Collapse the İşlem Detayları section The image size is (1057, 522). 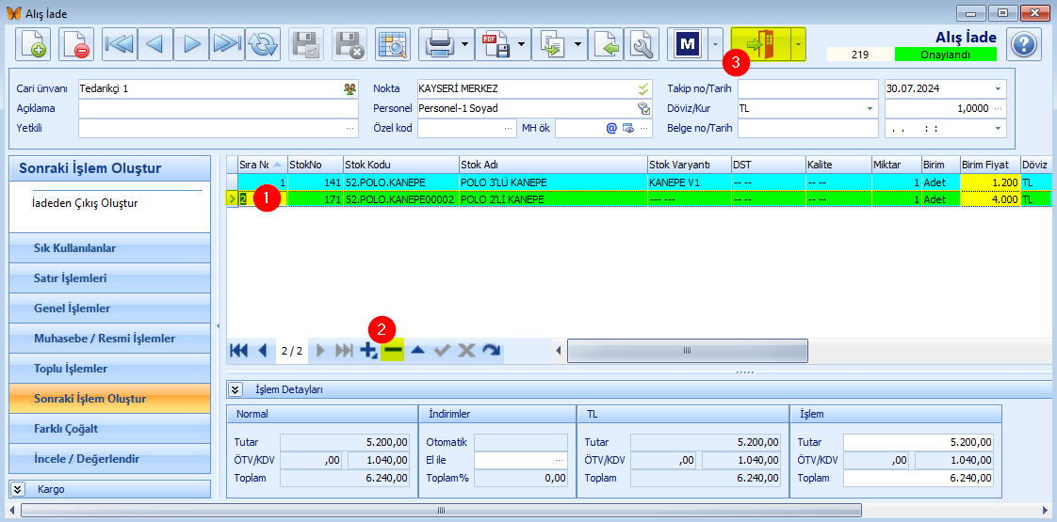click(236, 389)
